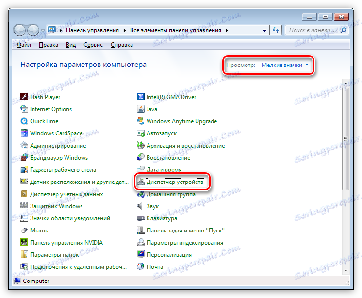Click the Параметры индексирования icon
This screenshot has height=298, width=362.
pyautogui.click(x=141, y=242)
